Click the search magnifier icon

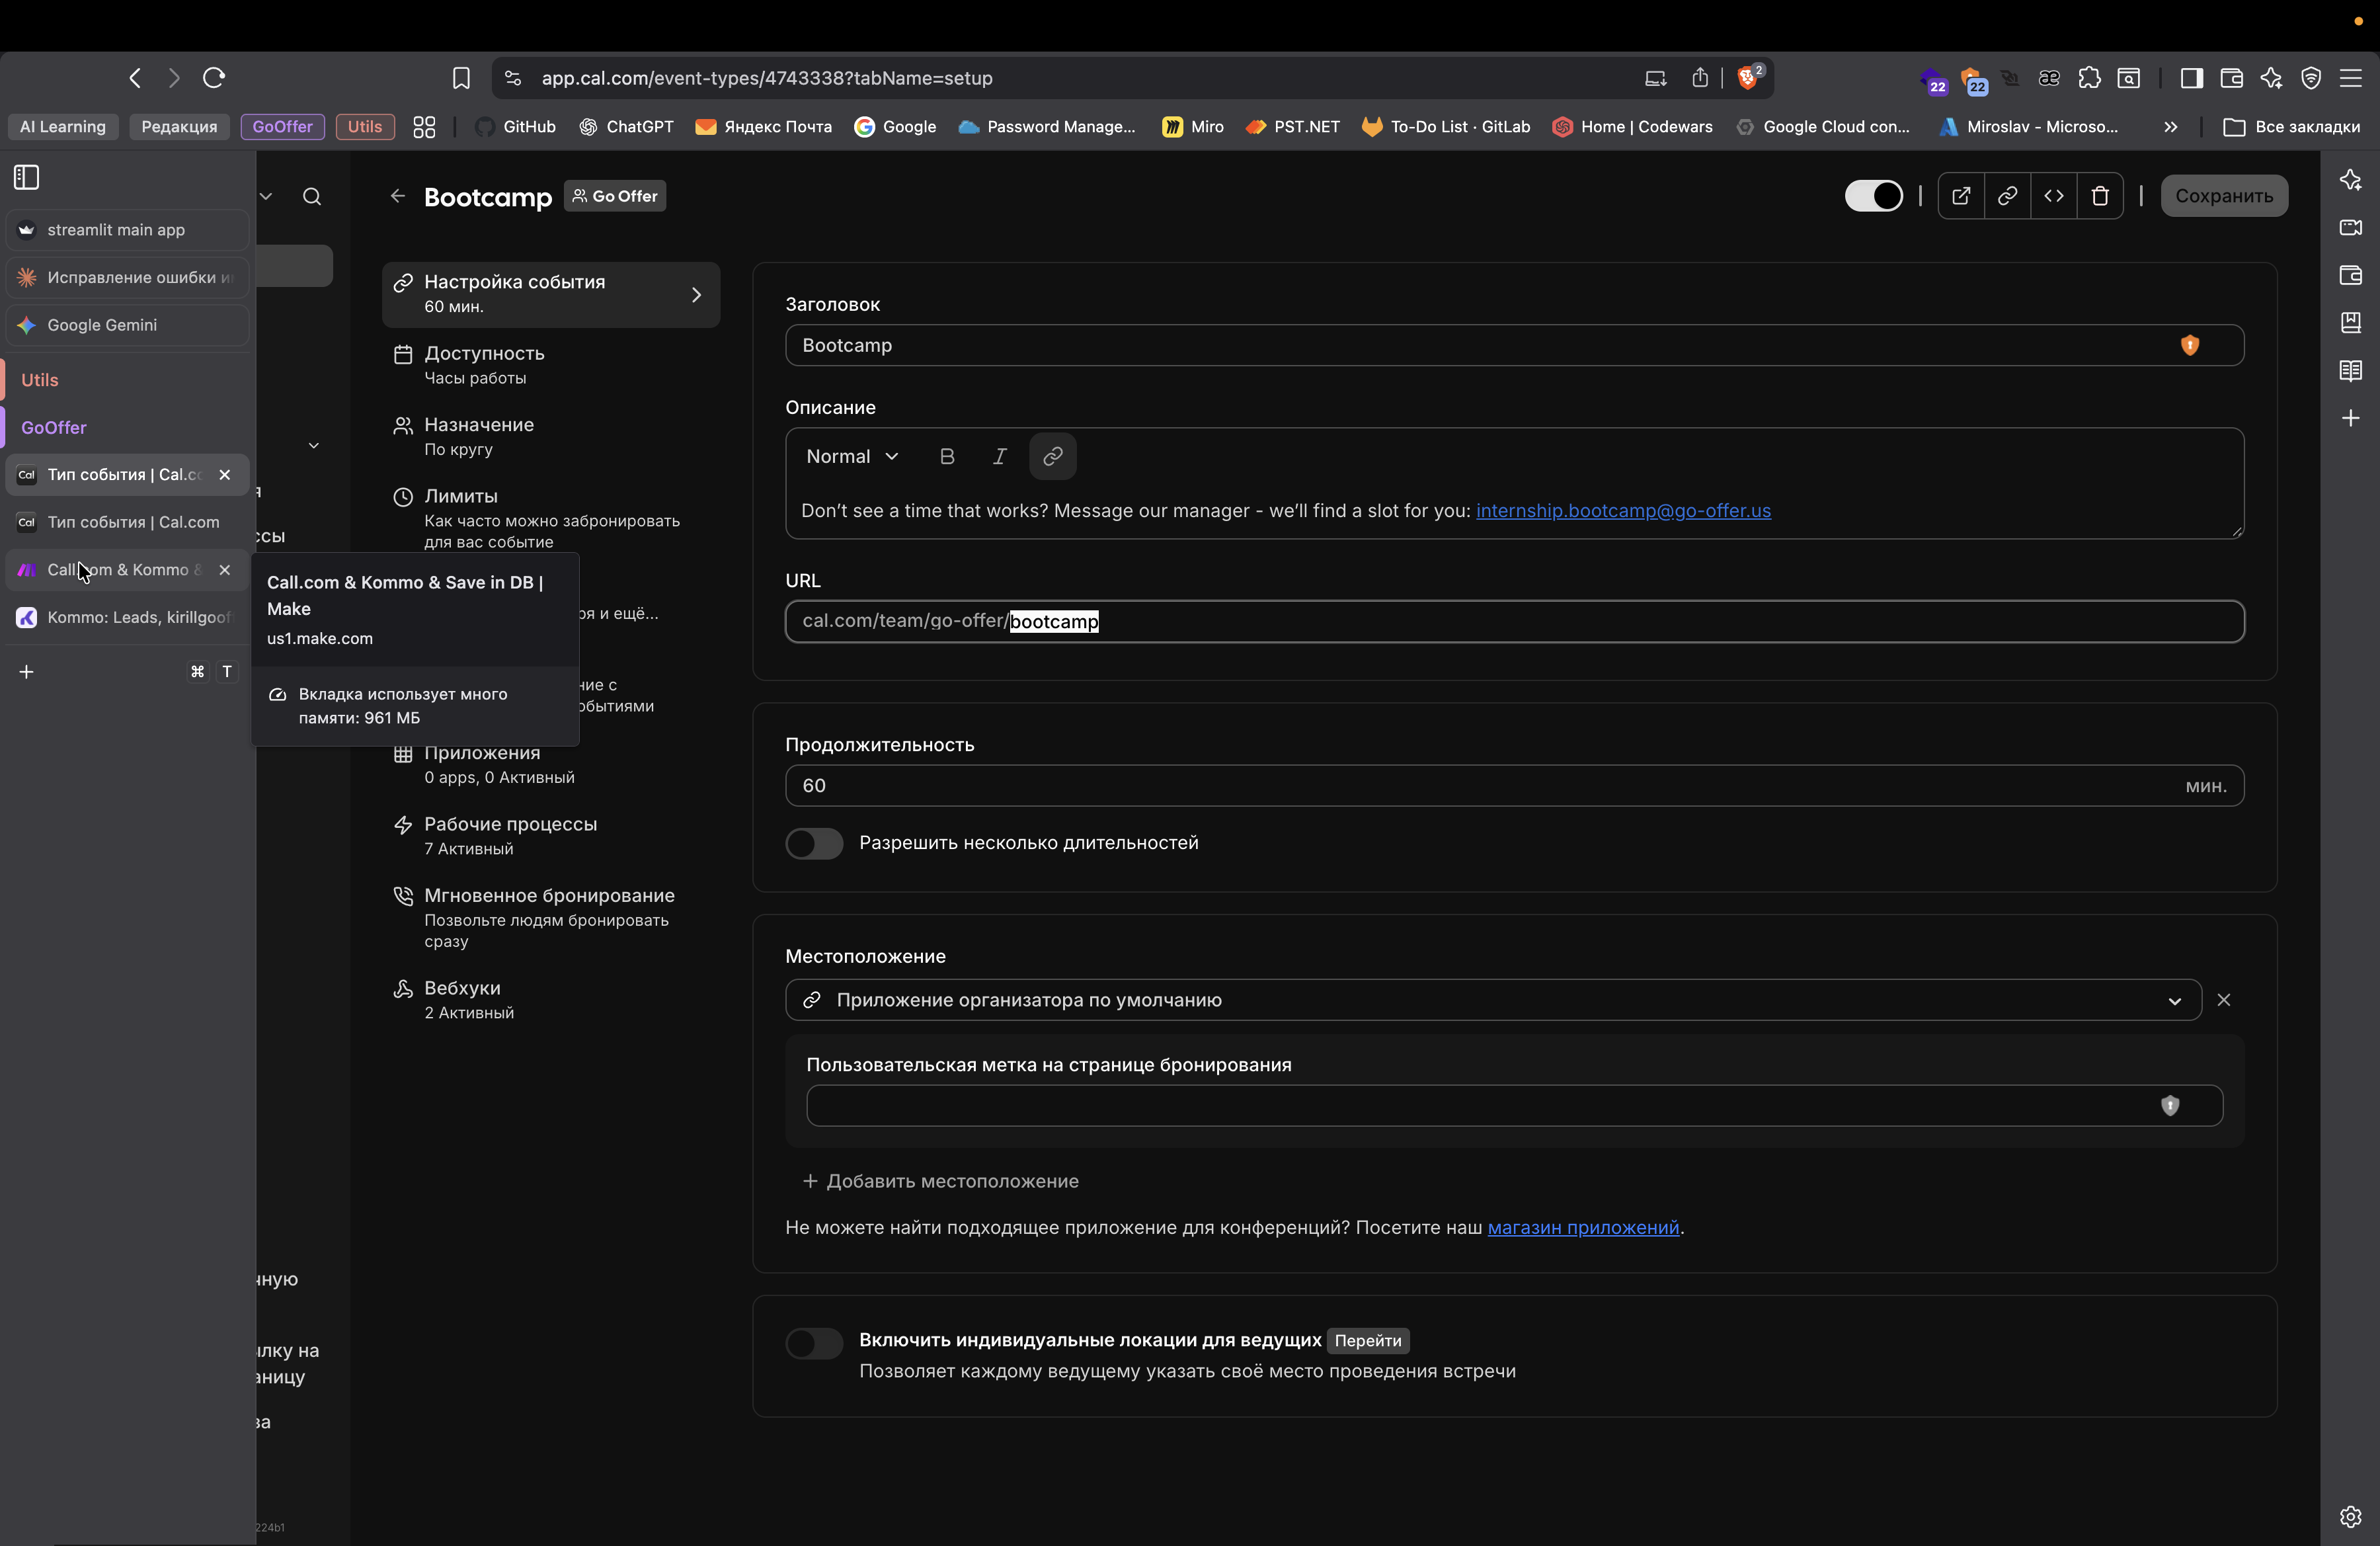click(312, 197)
